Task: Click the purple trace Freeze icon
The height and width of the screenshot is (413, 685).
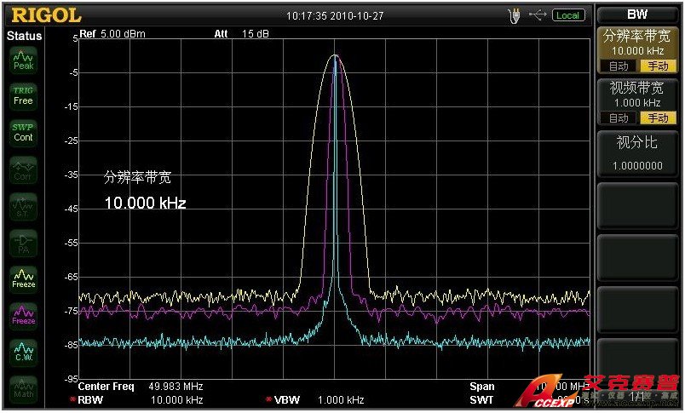Action: pos(23,315)
